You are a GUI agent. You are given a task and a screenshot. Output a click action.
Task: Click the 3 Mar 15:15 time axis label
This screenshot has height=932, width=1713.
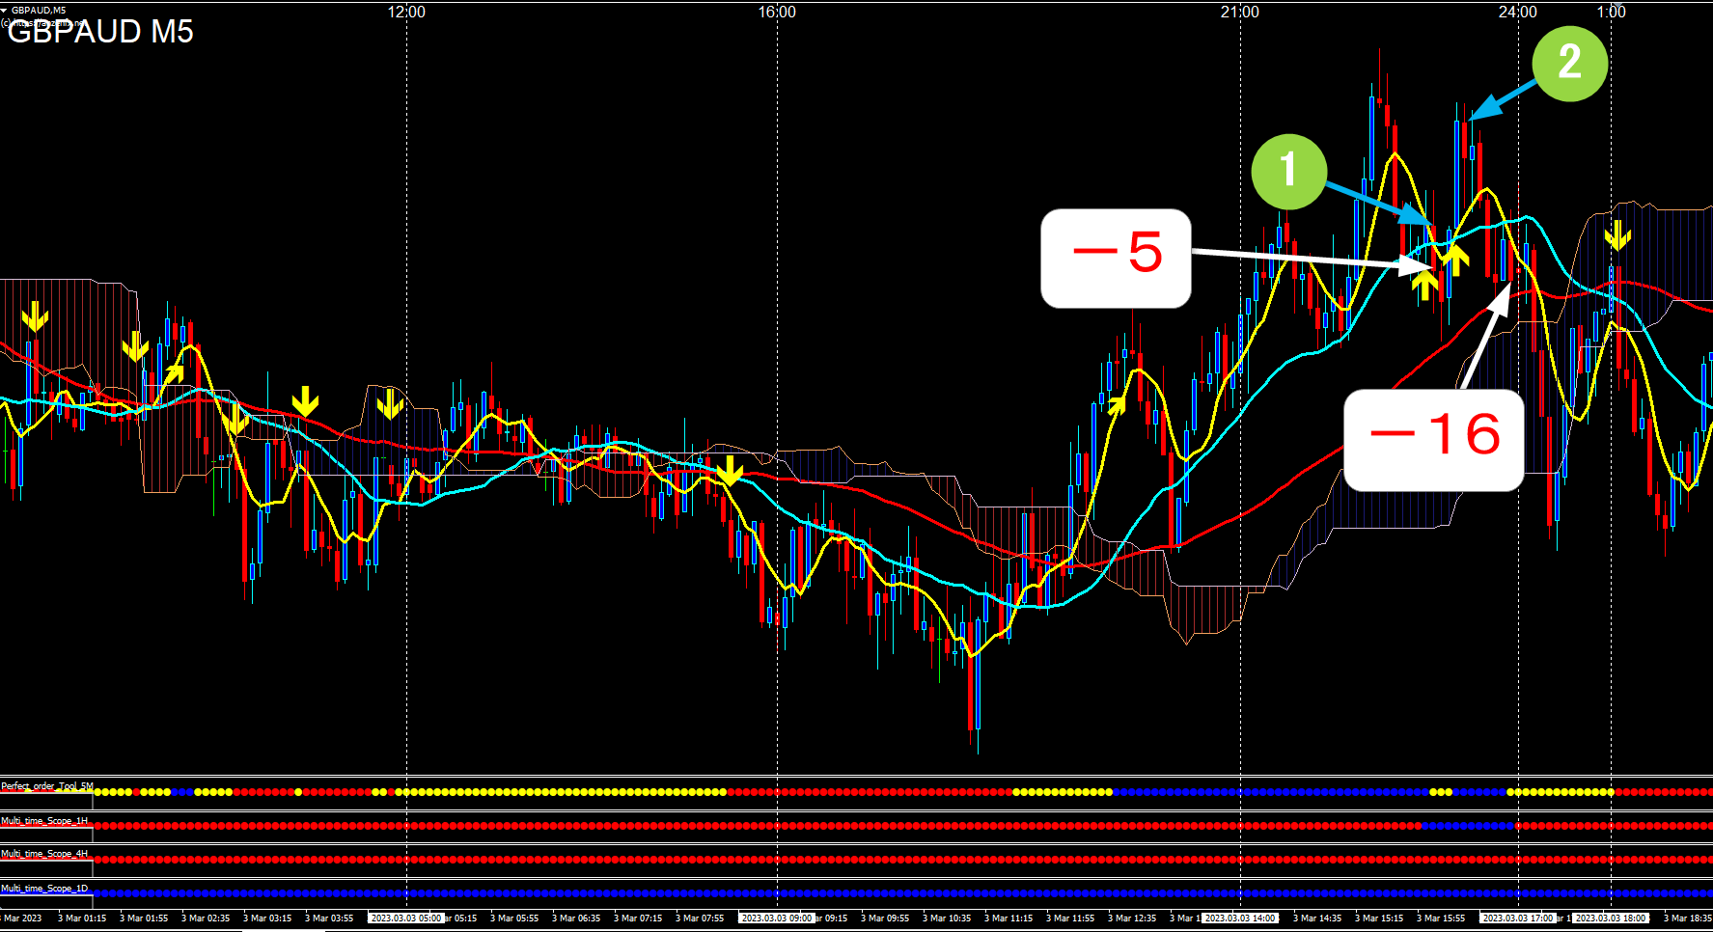click(x=1379, y=918)
